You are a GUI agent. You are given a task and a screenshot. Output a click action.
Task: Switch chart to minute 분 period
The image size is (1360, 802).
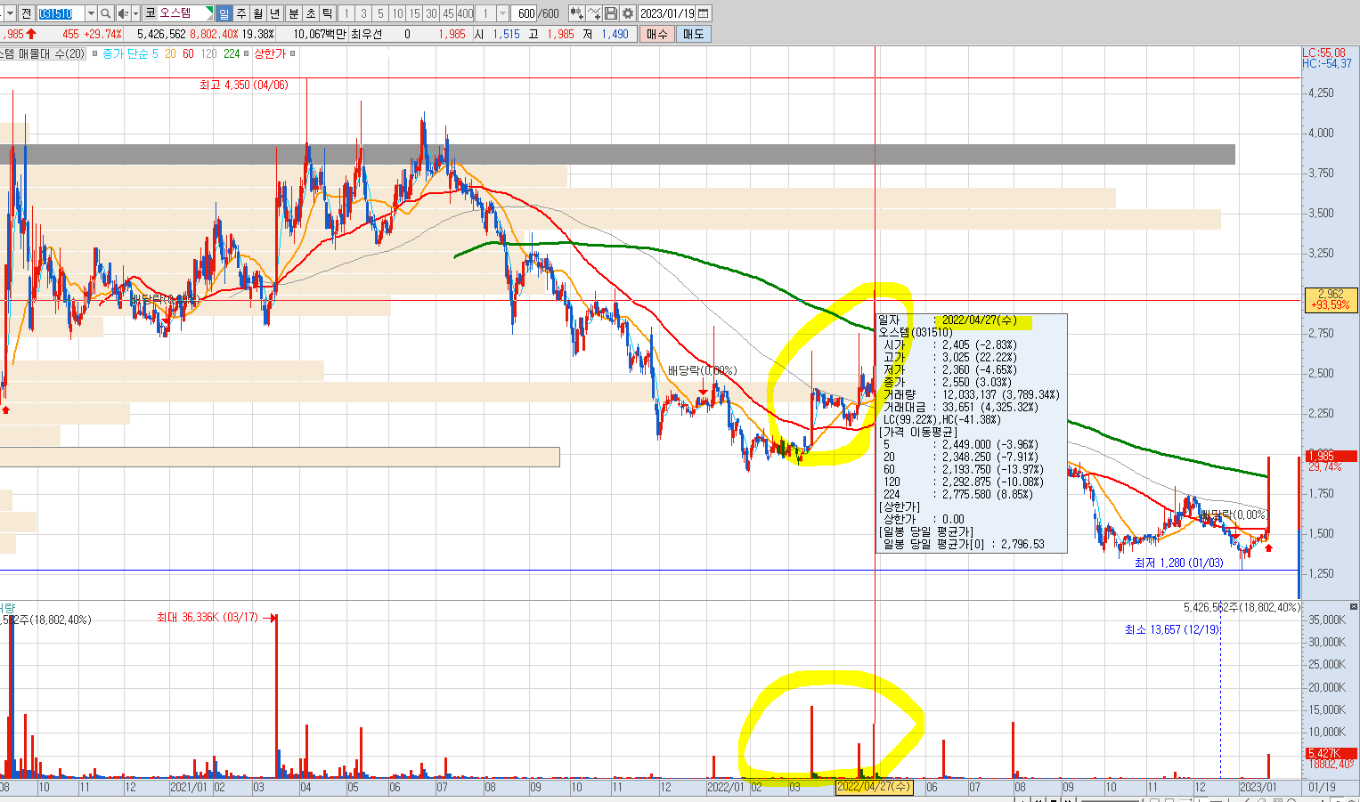click(293, 13)
